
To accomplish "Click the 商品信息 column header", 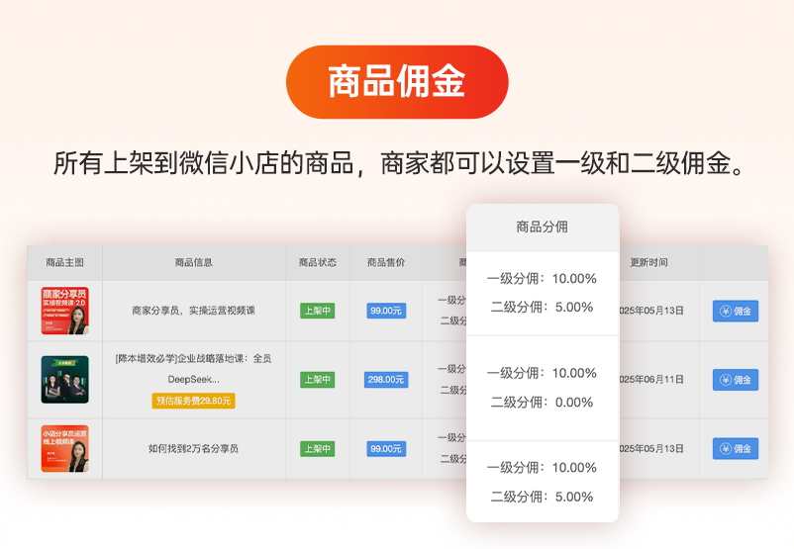I will pyautogui.click(x=193, y=262).
